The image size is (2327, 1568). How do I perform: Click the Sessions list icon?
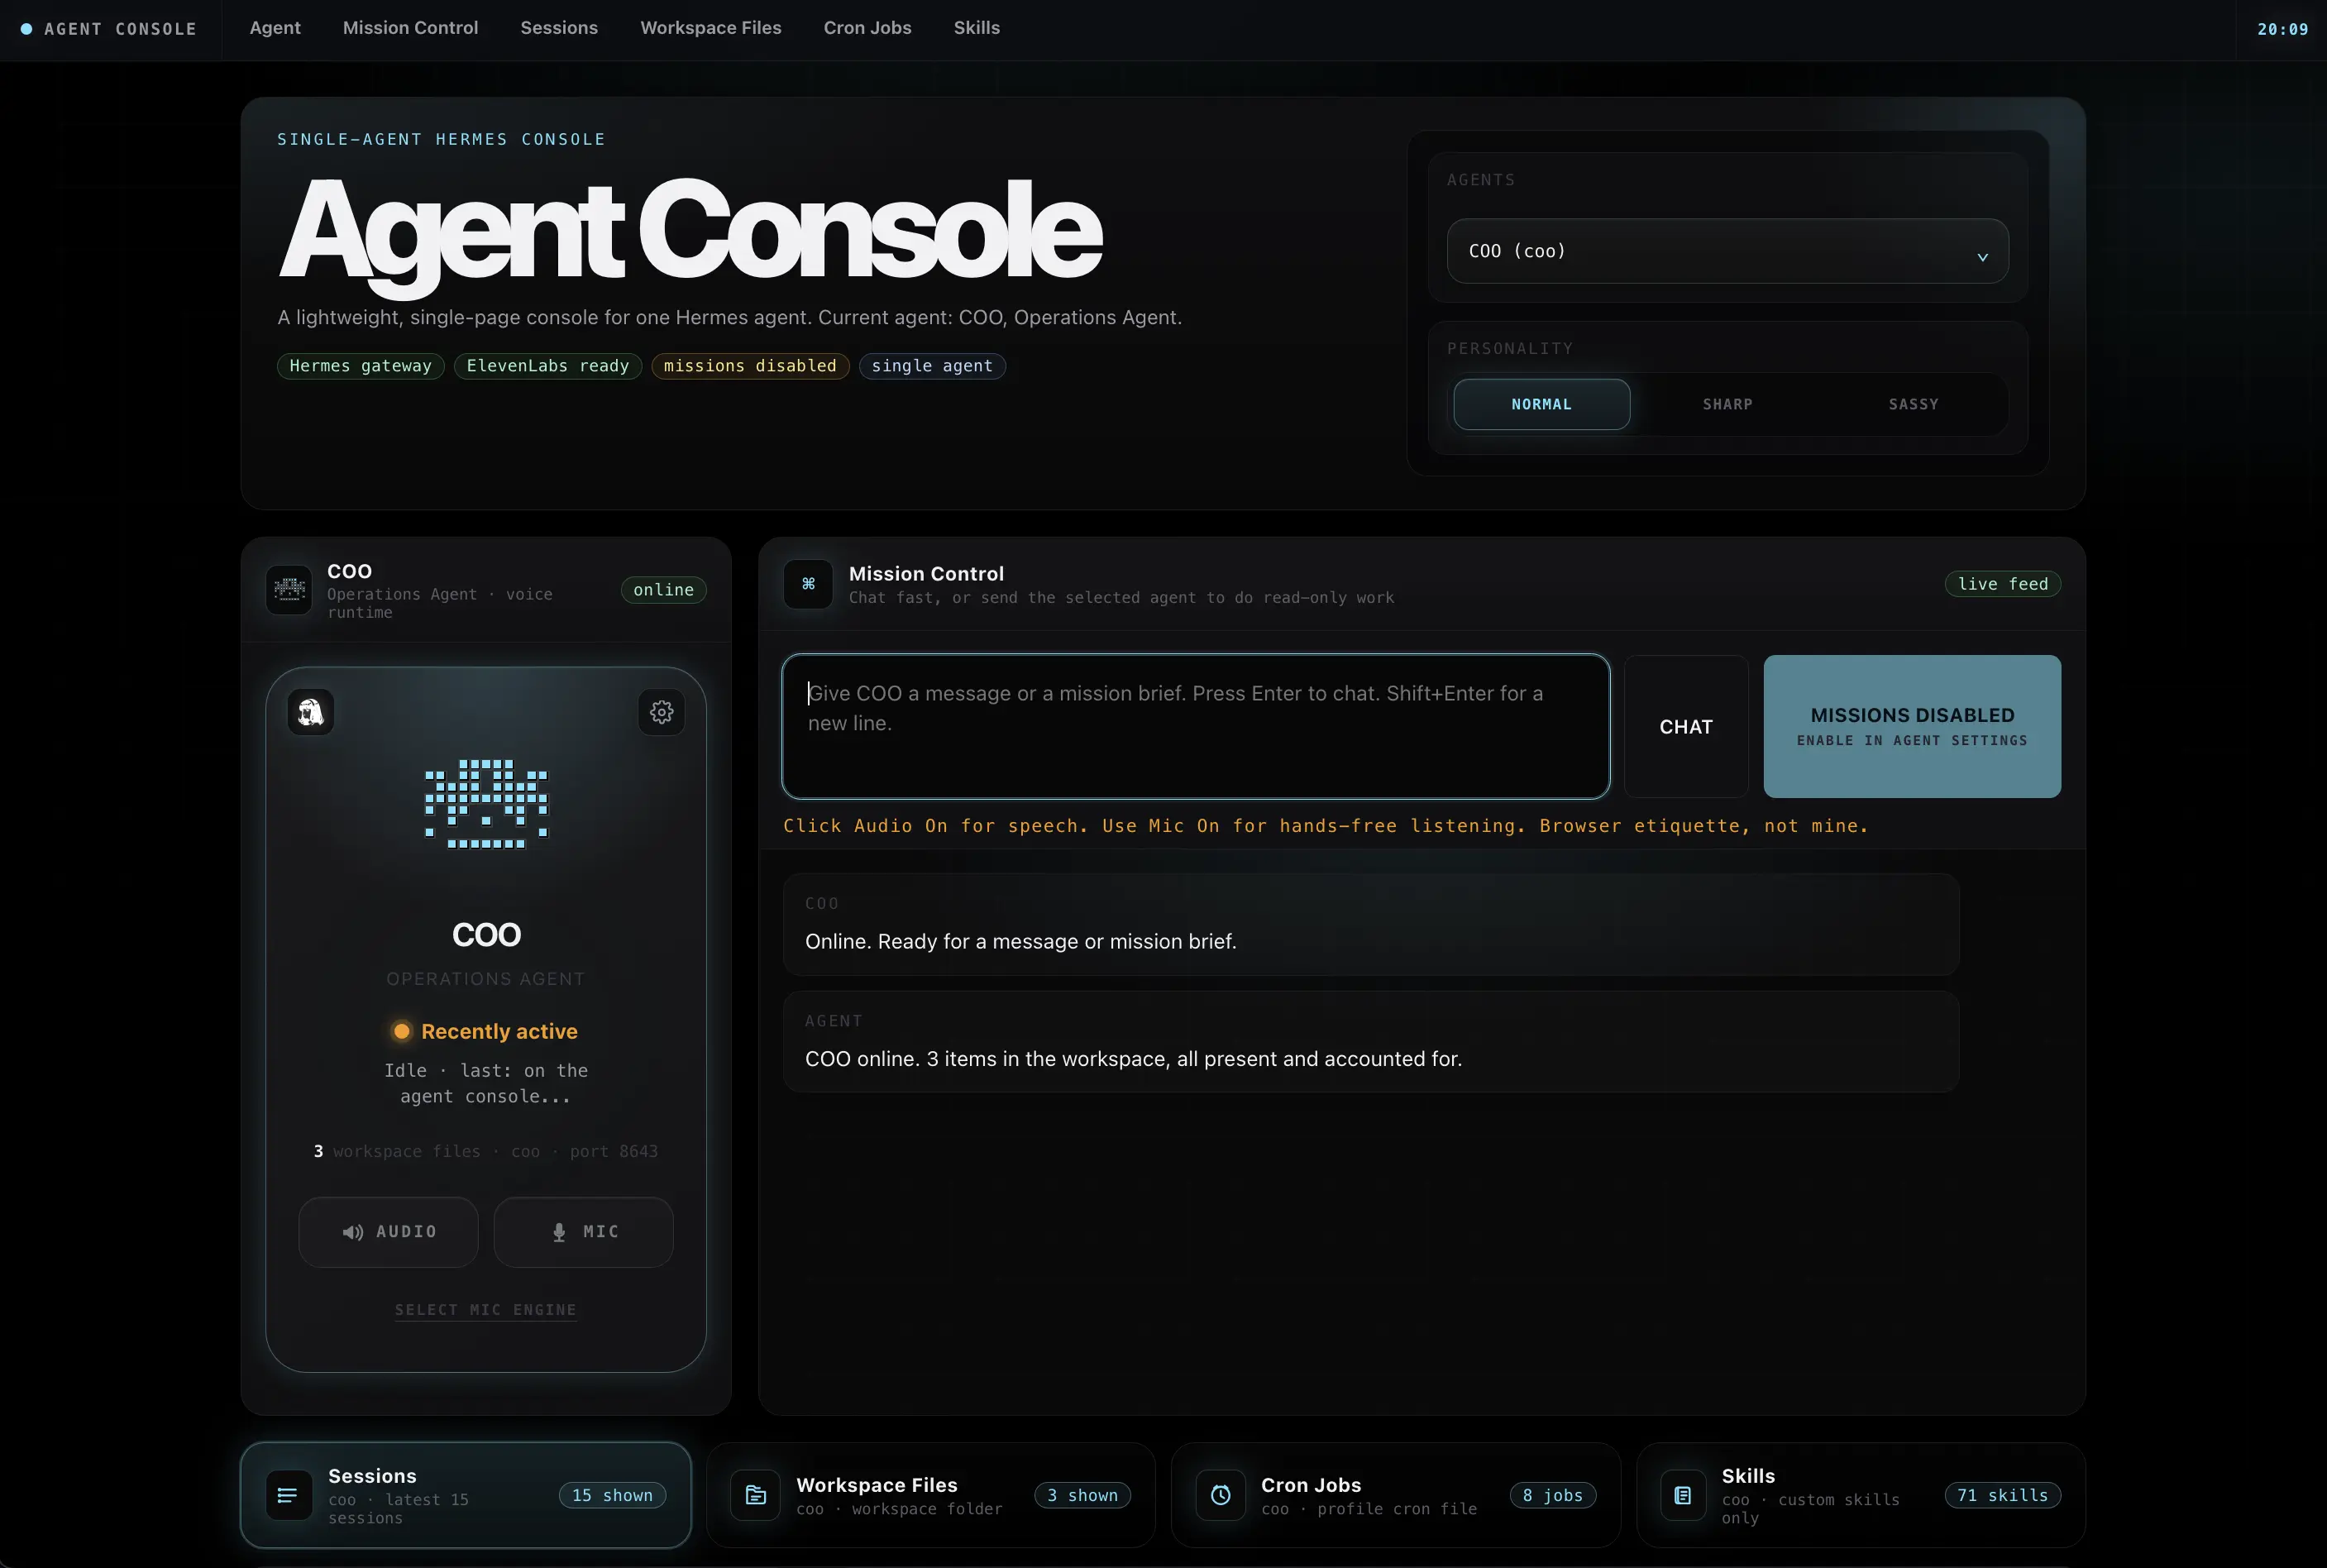288,1495
